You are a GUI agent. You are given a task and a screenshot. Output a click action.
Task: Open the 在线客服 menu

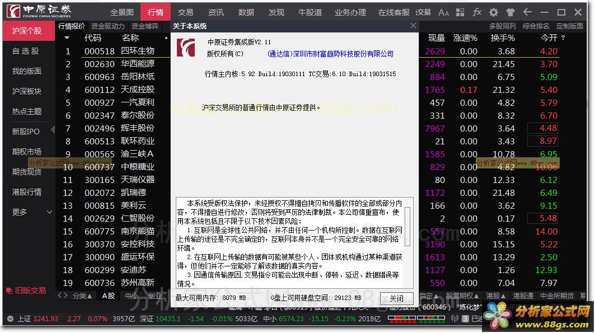pyautogui.click(x=394, y=12)
